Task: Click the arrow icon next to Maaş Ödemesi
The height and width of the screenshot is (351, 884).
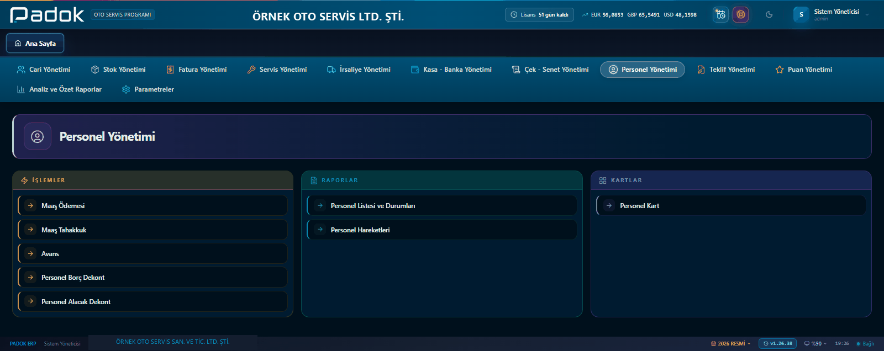Action: (x=31, y=205)
